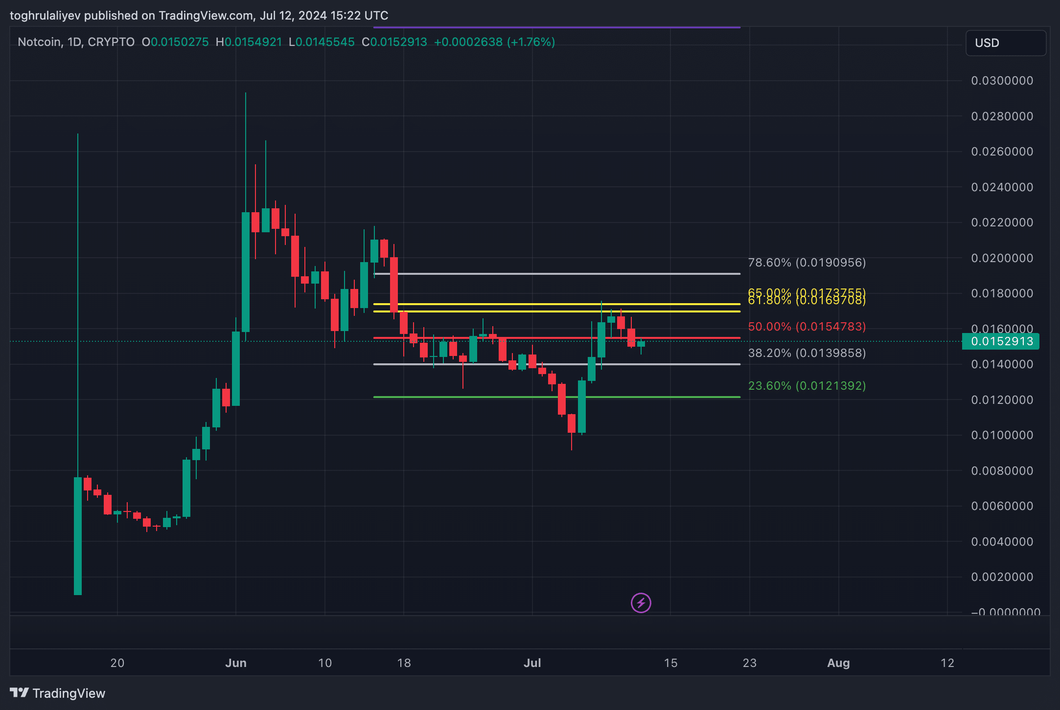This screenshot has width=1060, height=710.
Task: Select the 50.00% (0.0154783) Fibonacci label
Action: click(807, 326)
